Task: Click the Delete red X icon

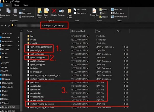Action: click(54, 11)
